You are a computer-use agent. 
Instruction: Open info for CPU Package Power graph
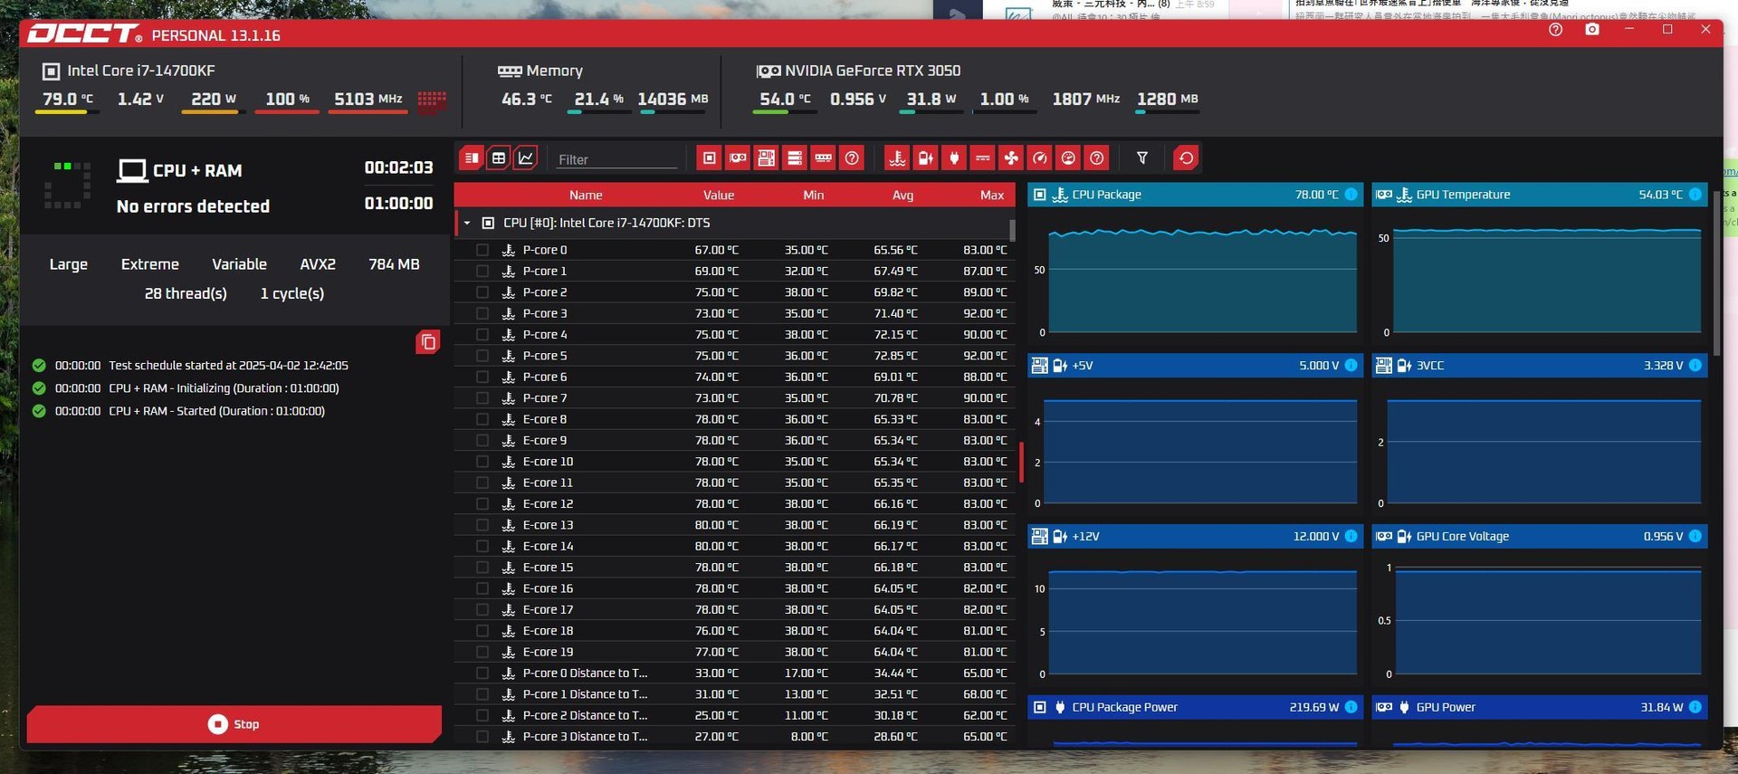click(1351, 707)
